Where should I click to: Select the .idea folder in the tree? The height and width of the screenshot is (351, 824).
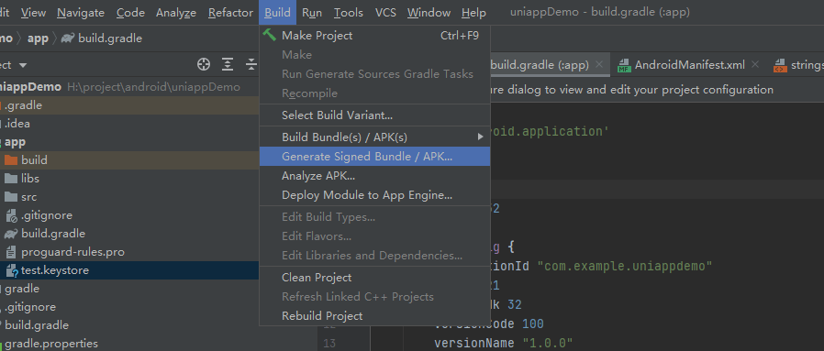click(129, 124)
